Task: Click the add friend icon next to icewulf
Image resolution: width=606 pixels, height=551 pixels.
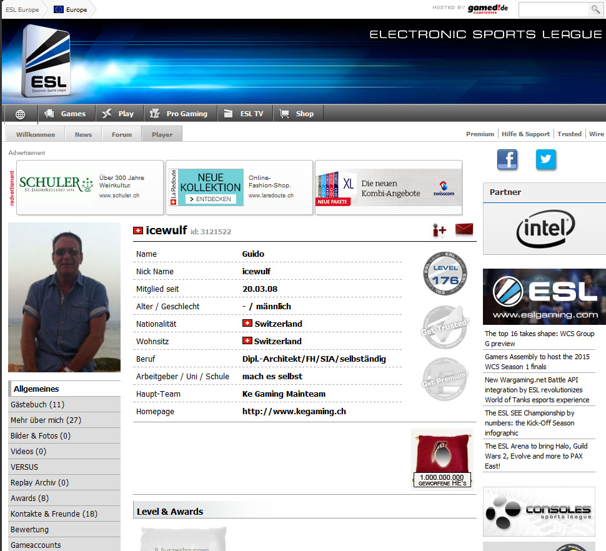Action: (x=439, y=230)
